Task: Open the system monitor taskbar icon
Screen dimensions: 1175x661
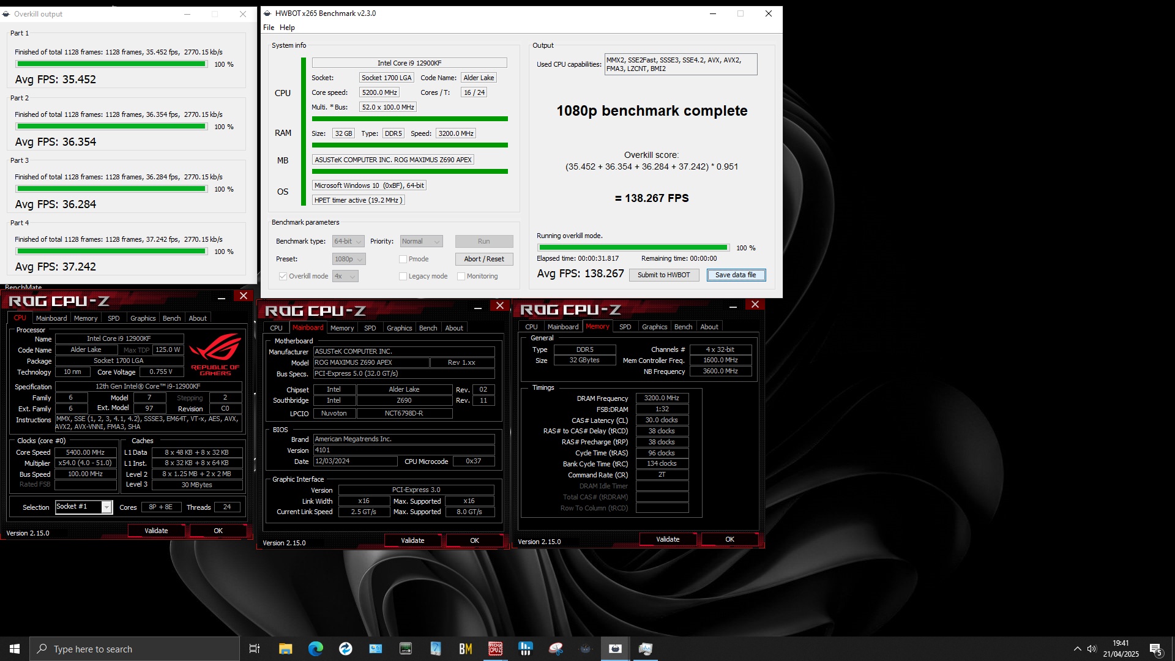Action: tap(645, 649)
